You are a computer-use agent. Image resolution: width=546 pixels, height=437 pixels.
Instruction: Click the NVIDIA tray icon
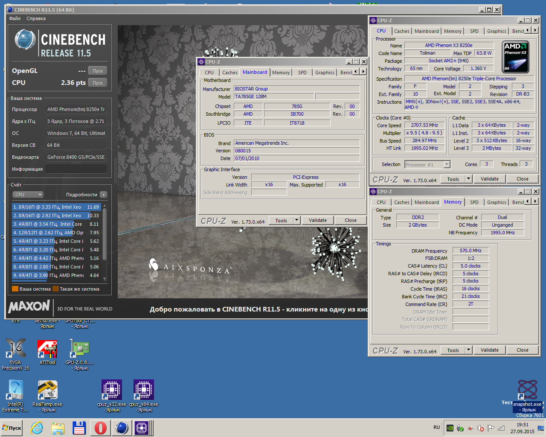[450, 428]
